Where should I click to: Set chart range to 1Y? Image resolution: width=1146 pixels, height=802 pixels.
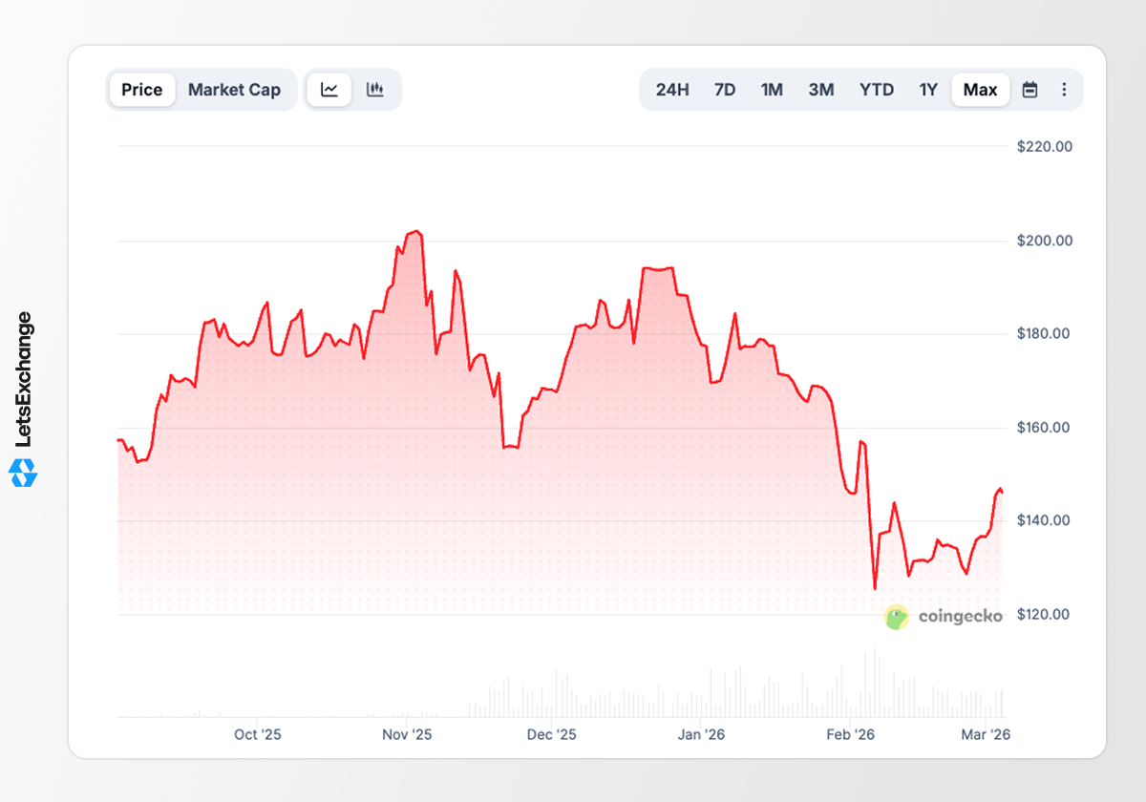(x=928, y=90)
